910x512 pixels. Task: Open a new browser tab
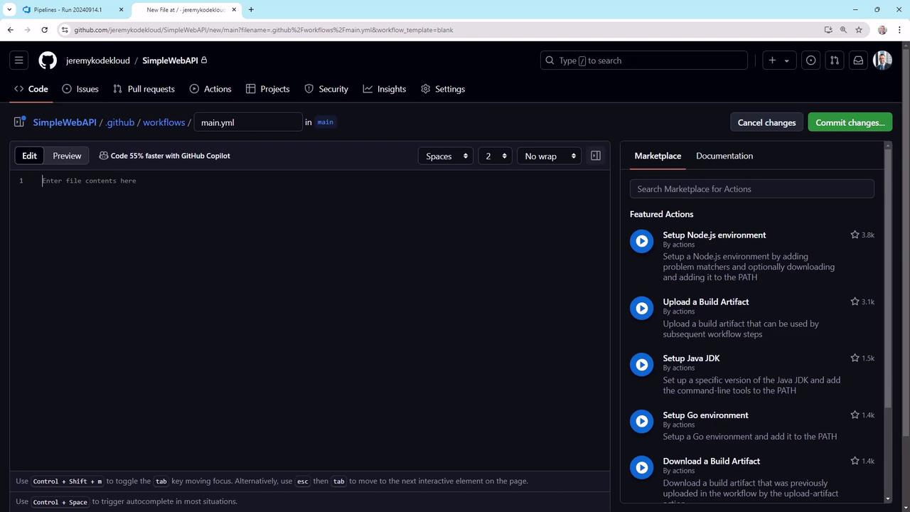point(251,10)
